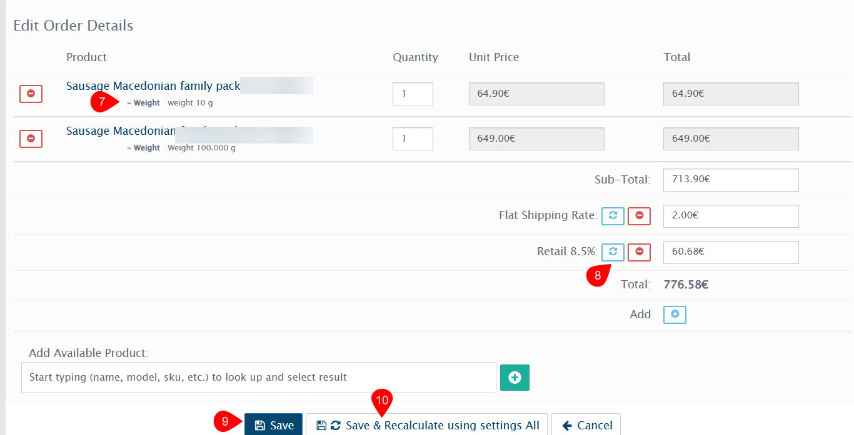
Task: Open the Sausage Macedonian family pack link
Action: point(153,86)
